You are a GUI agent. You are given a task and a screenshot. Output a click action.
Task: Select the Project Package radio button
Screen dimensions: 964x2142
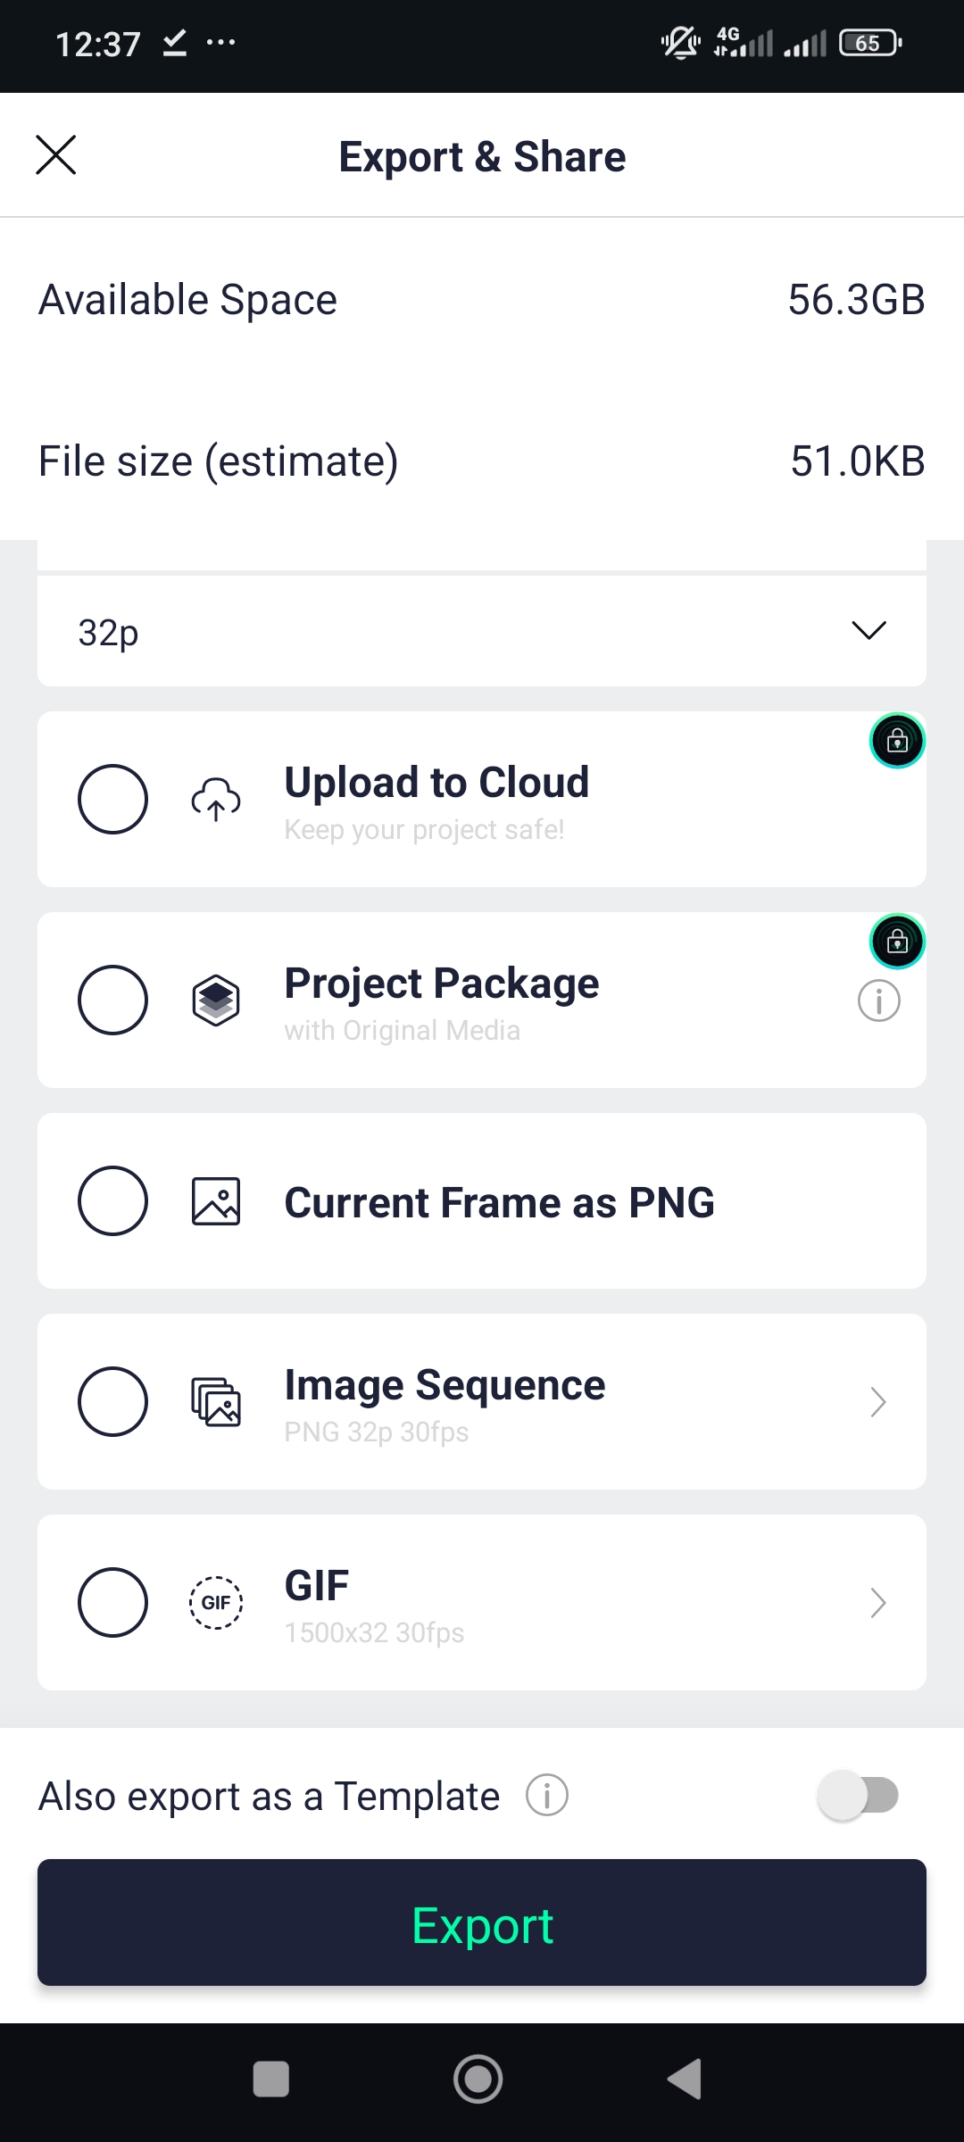click(x=112, y=1000)
